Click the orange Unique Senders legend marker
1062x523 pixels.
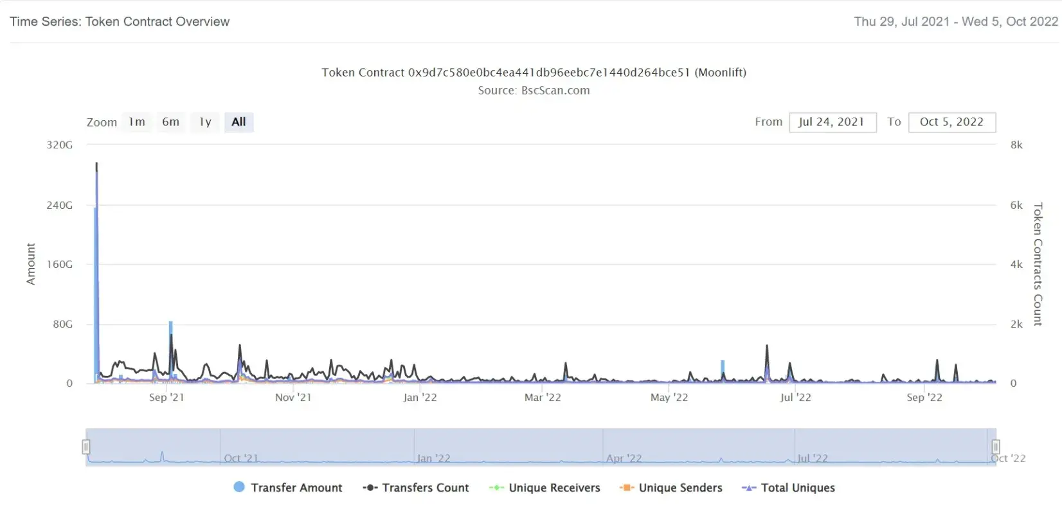(x=627, y=488)
